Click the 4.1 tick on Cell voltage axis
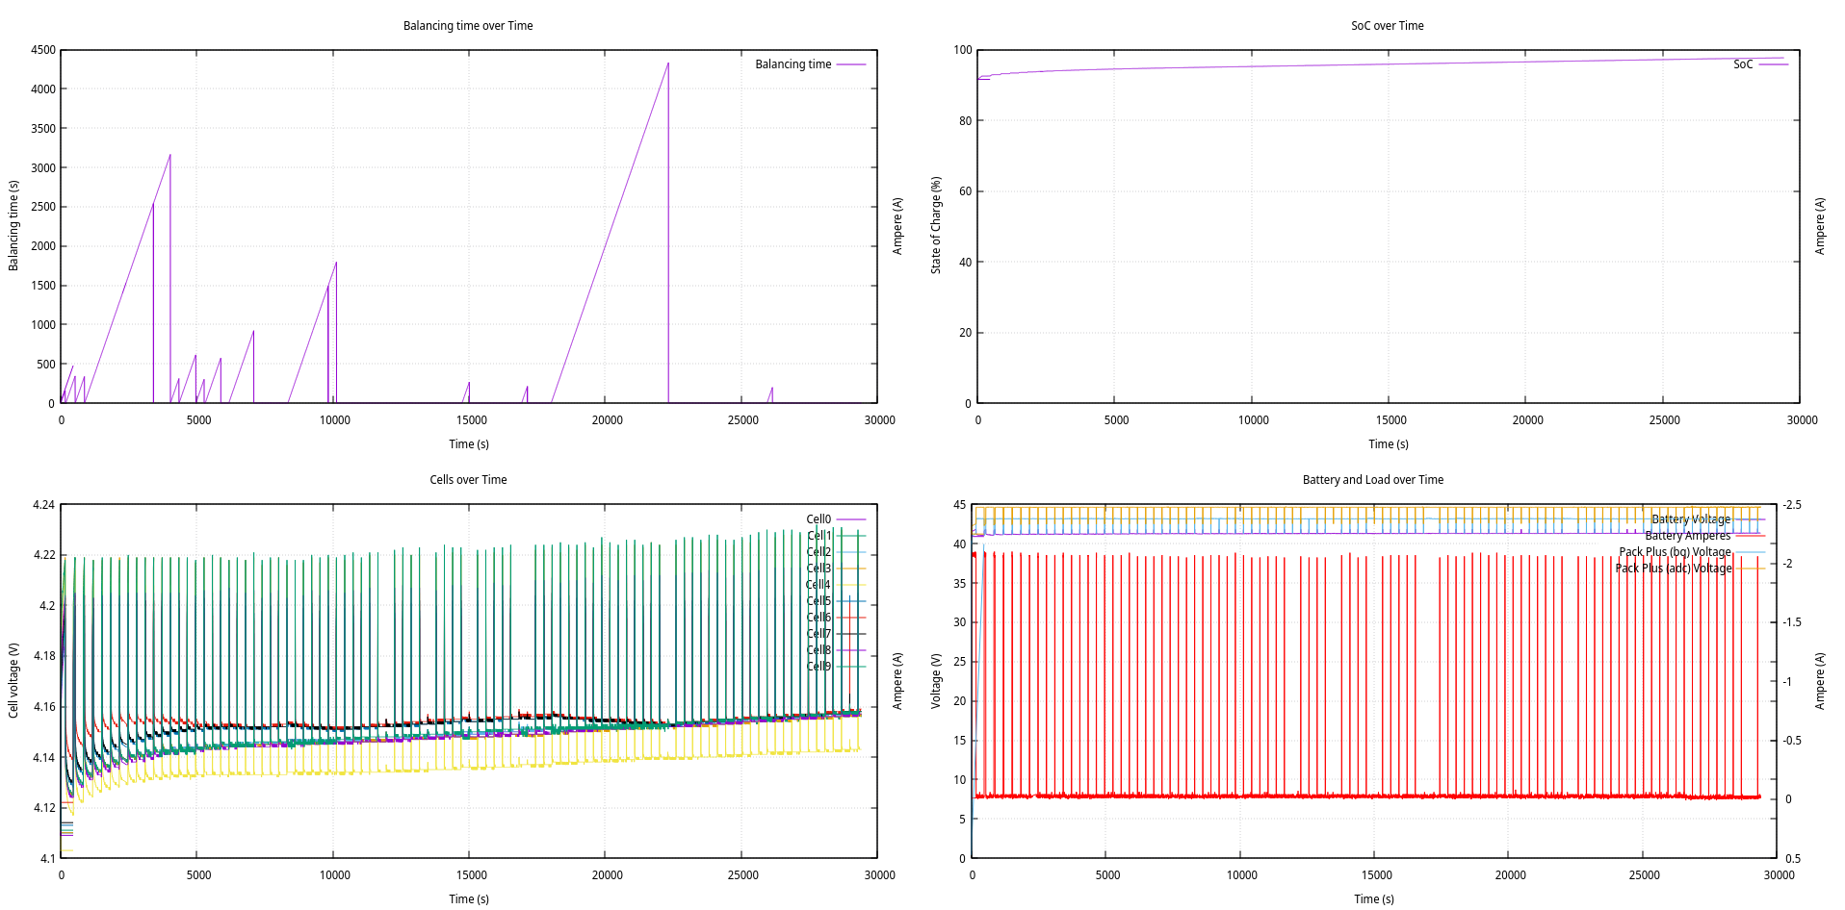 coord(47,859)
